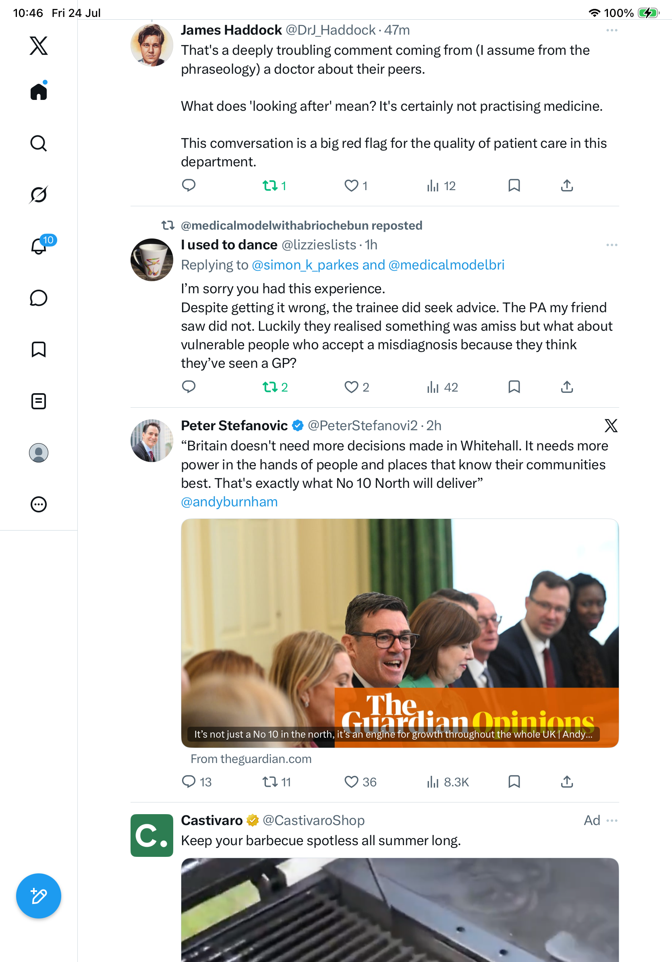Tap the compose post floating button
Screen dimensions: 672x962
39,896
